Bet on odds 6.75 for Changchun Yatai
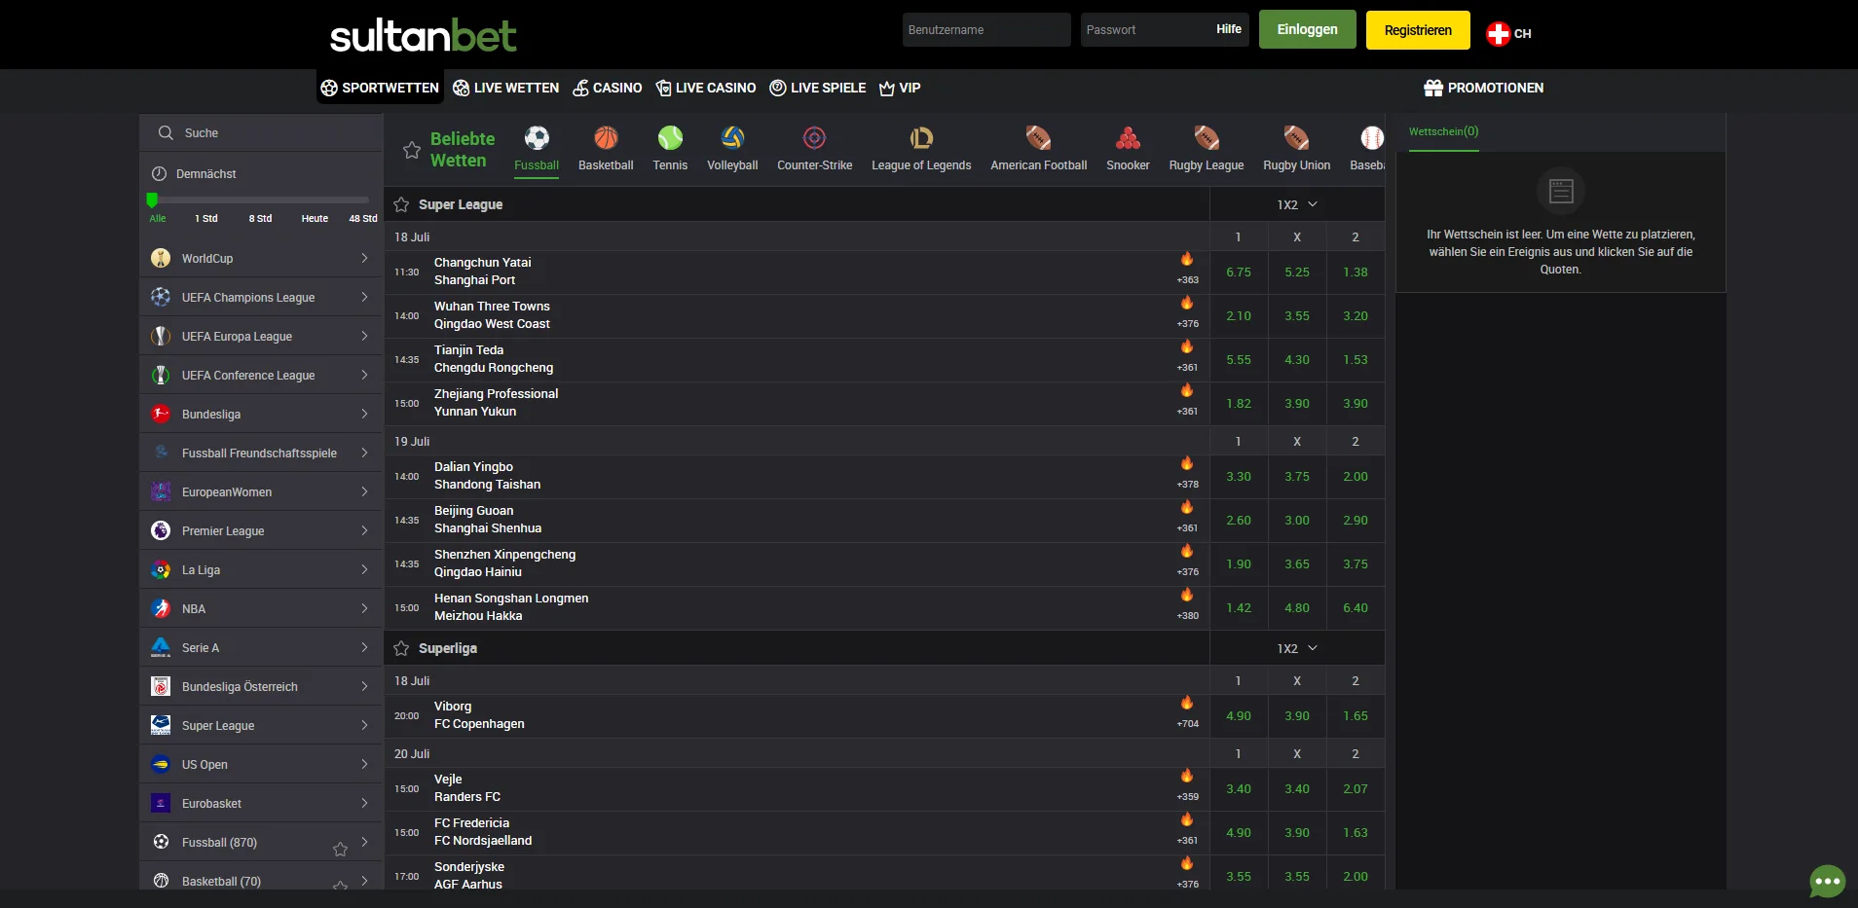 [x=1239, y=272]
